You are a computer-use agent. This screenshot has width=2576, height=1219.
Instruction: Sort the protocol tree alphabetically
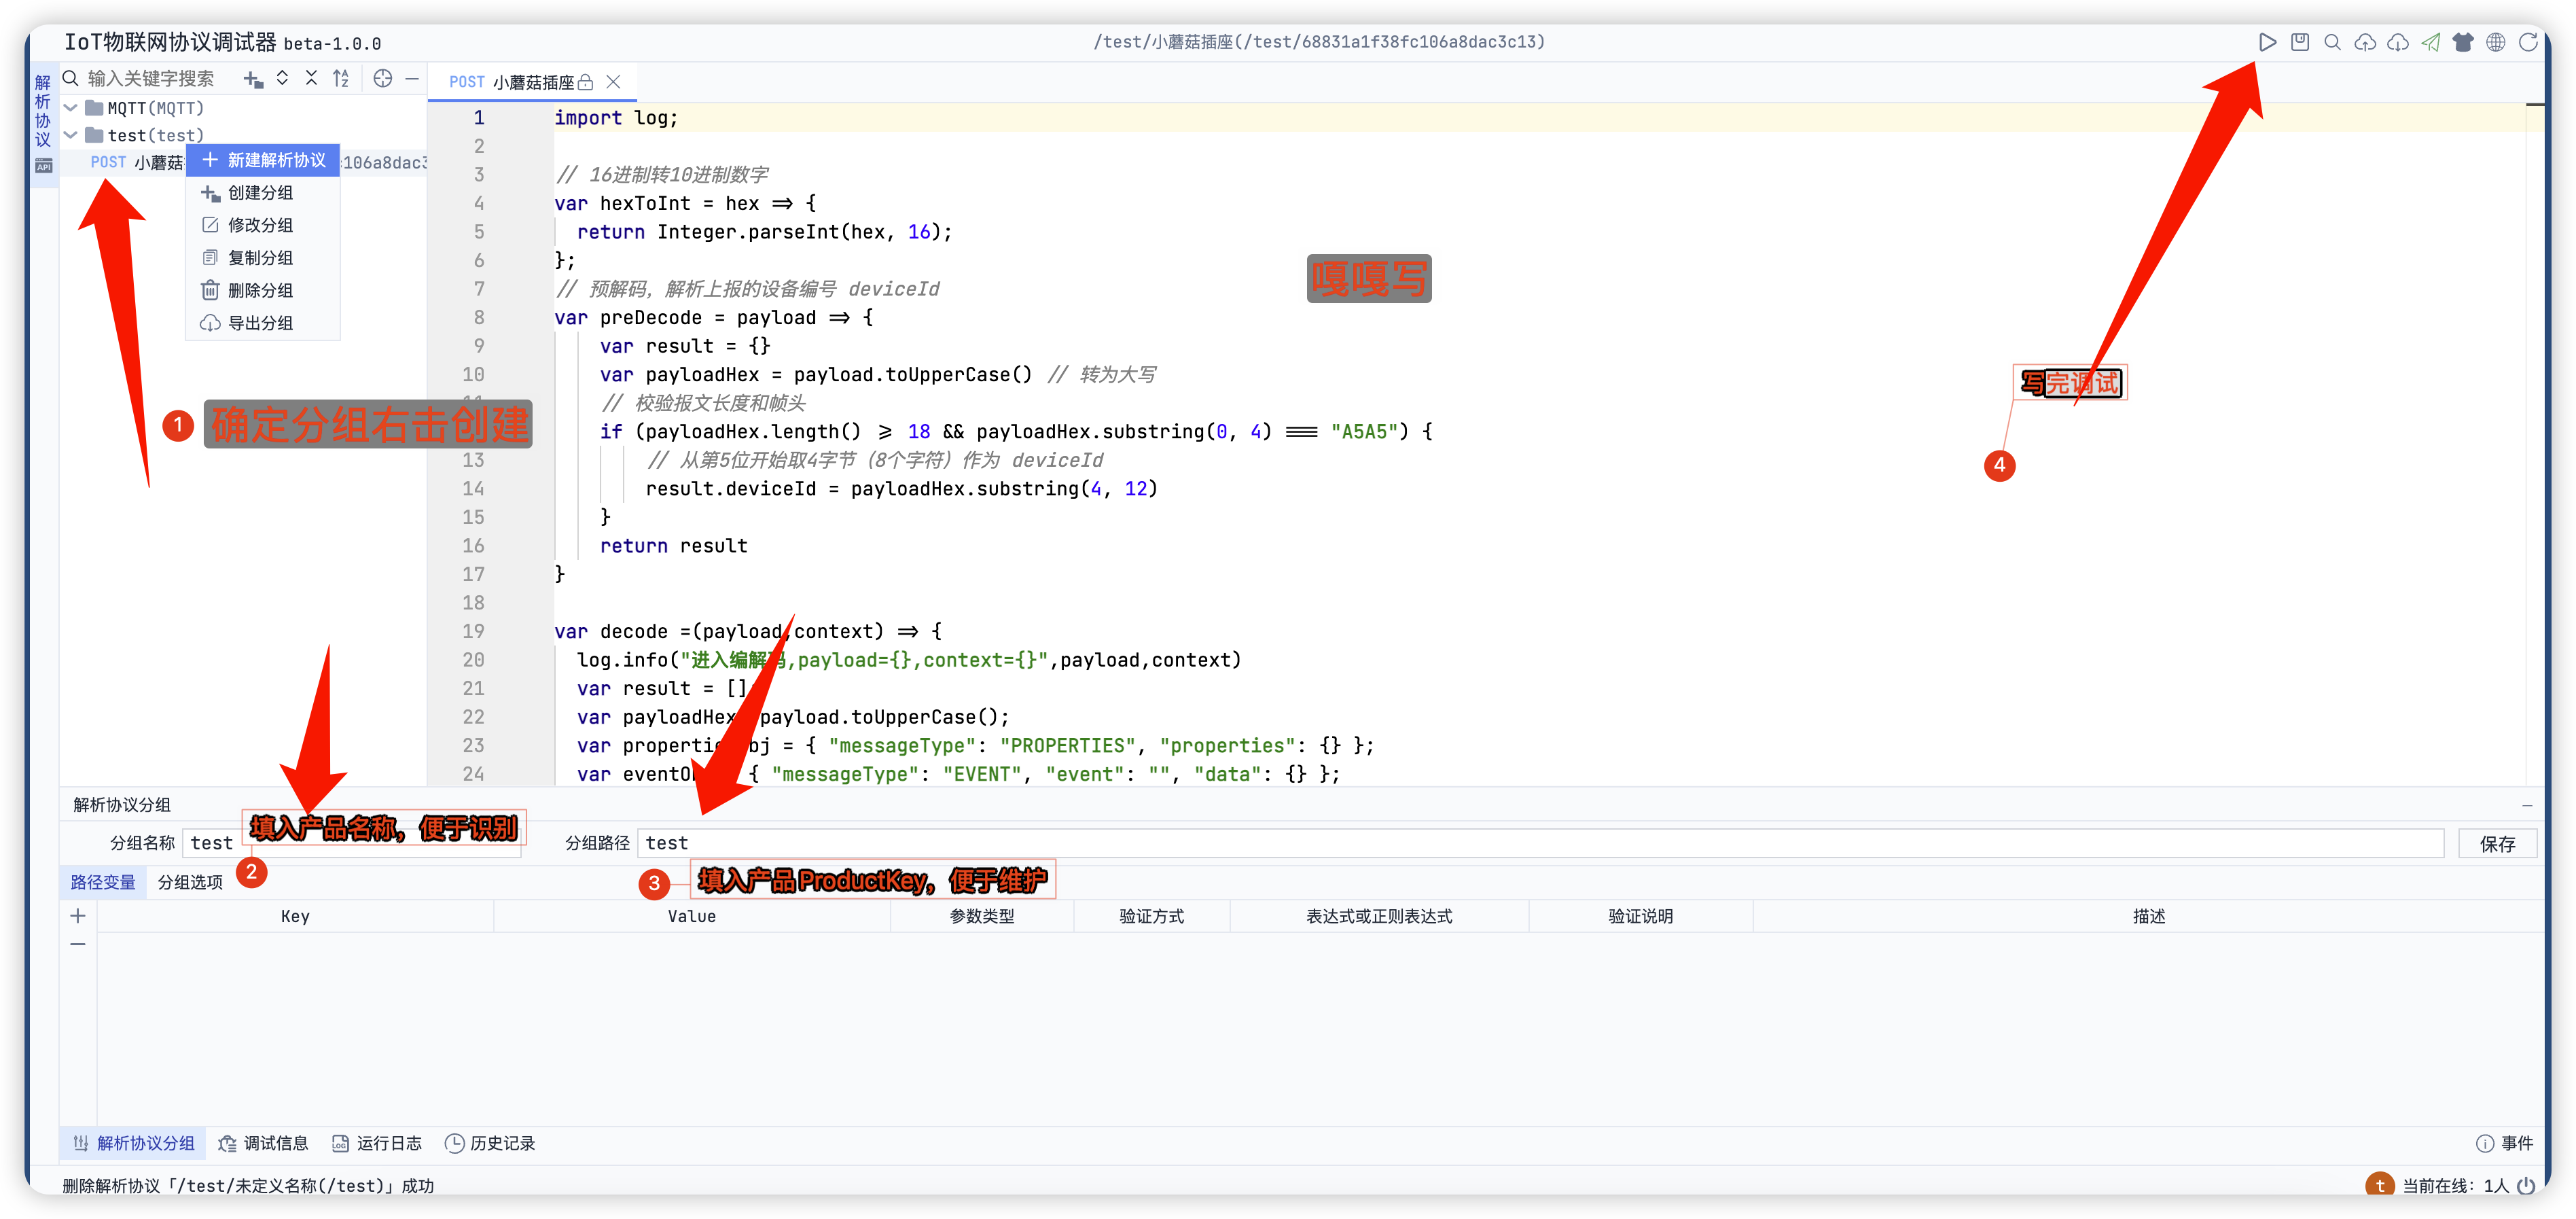(341, 78)
